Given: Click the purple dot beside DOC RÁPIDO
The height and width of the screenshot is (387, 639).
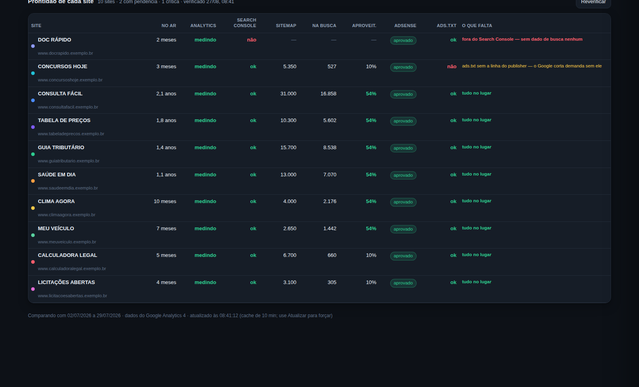Looking at the screenshot, I should click(x=33, y=46).
